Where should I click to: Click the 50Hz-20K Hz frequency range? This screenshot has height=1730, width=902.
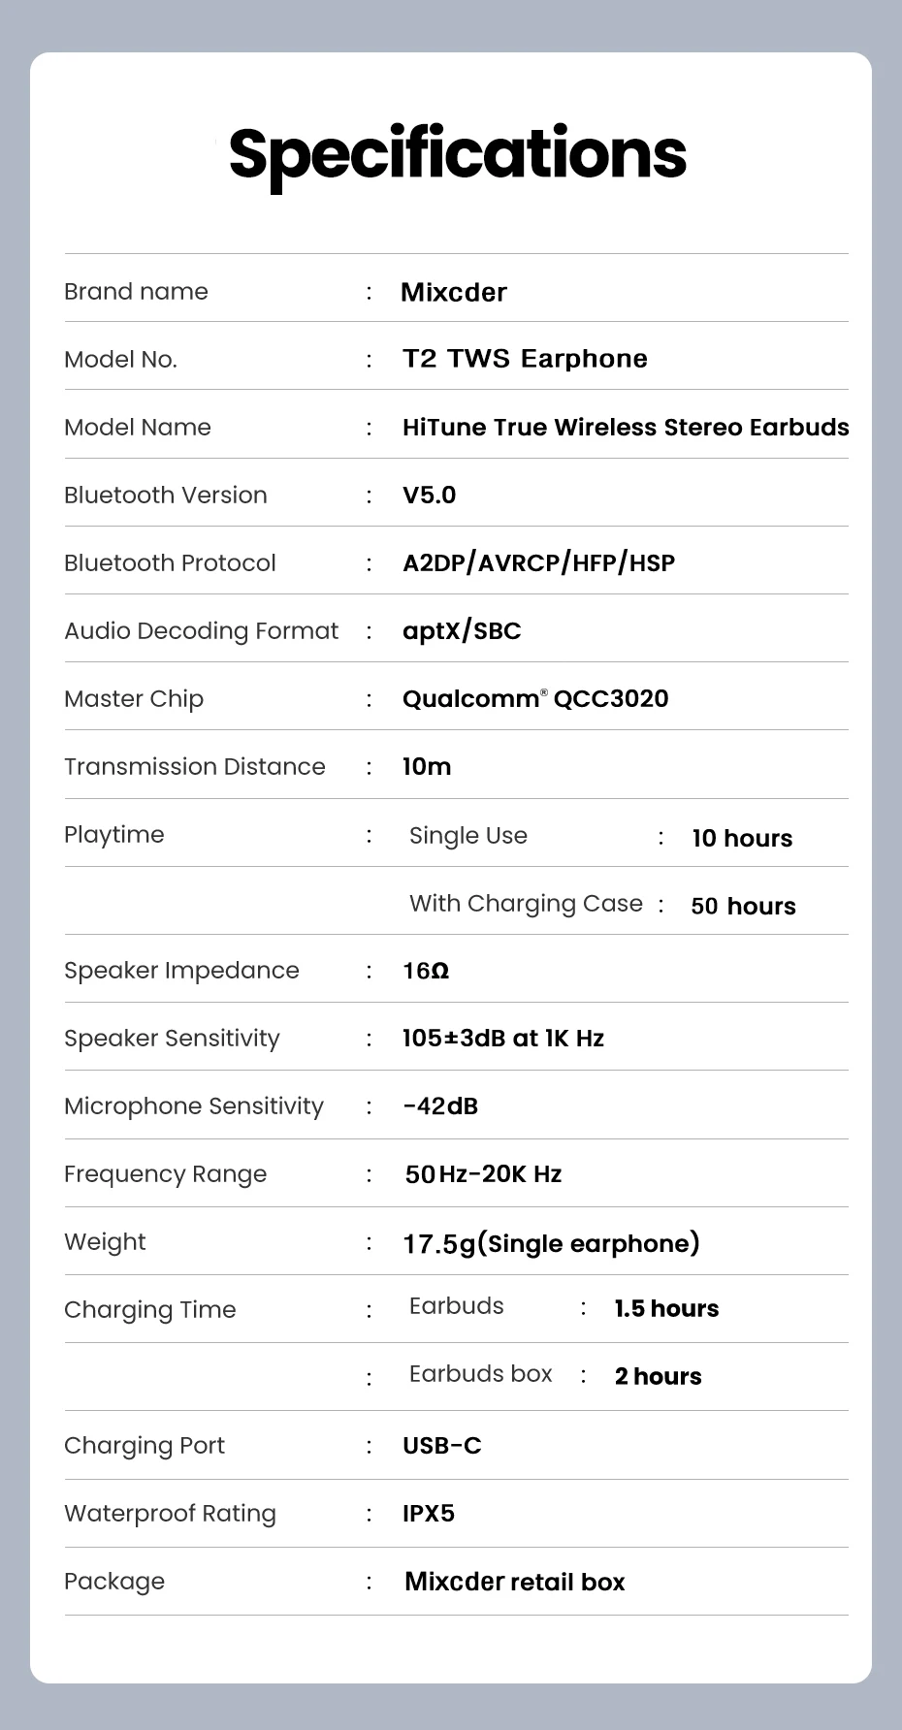pyautogui.click(x=483, y=1174)
